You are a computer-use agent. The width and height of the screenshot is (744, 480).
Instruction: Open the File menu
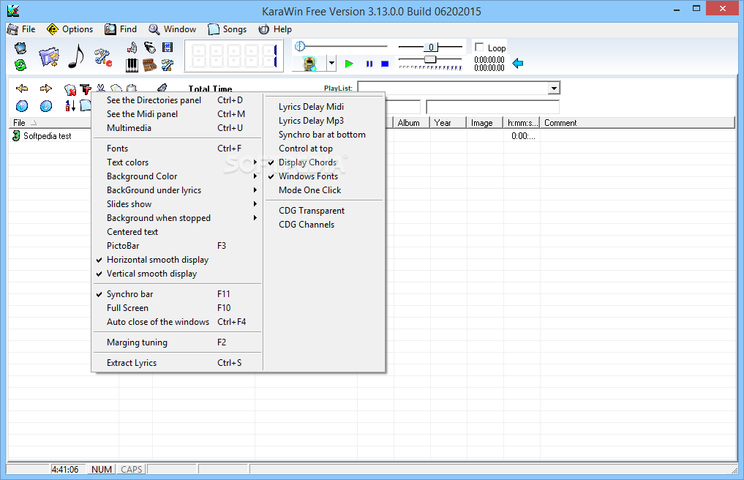point(22,29)
